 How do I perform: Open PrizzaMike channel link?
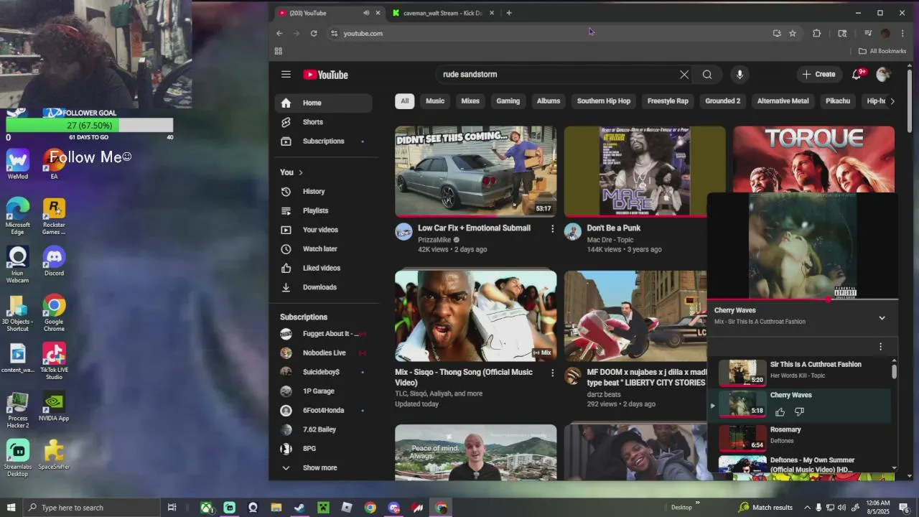coord(434,240)
